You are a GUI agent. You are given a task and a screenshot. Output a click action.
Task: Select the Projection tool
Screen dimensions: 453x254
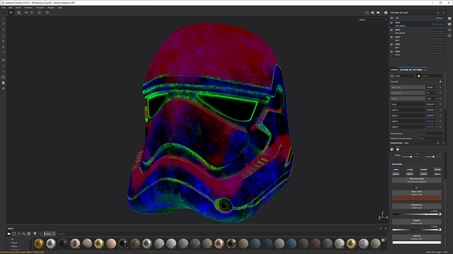click(4, 30)
